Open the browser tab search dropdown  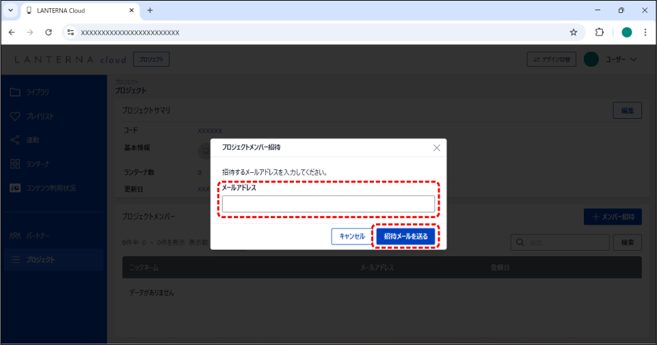tap(10, 10)
